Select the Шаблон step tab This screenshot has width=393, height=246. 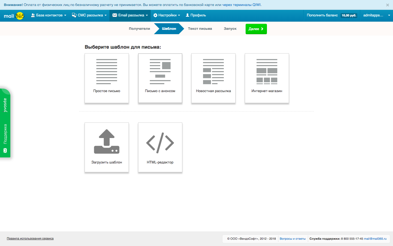[169, 29]
